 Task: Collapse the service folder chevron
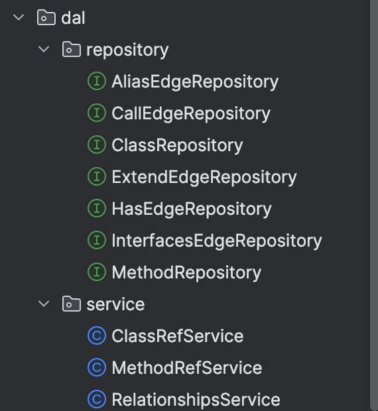pyautogui.click(x=44, y=304)
